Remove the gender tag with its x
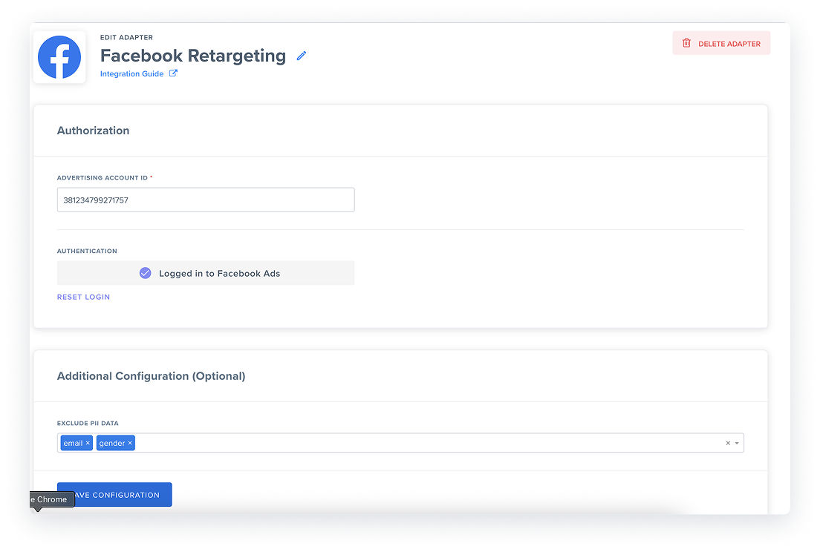Image resolution: width=820 pixels, height=552 pixels. pyautogui.click(x=130, y=443)
